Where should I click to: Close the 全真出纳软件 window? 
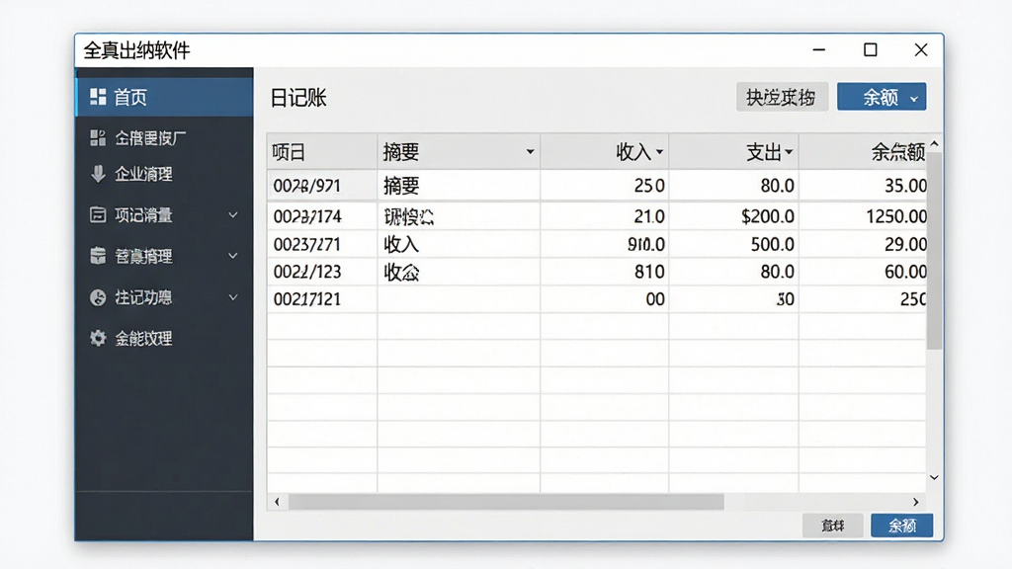[x=921, y=49]
